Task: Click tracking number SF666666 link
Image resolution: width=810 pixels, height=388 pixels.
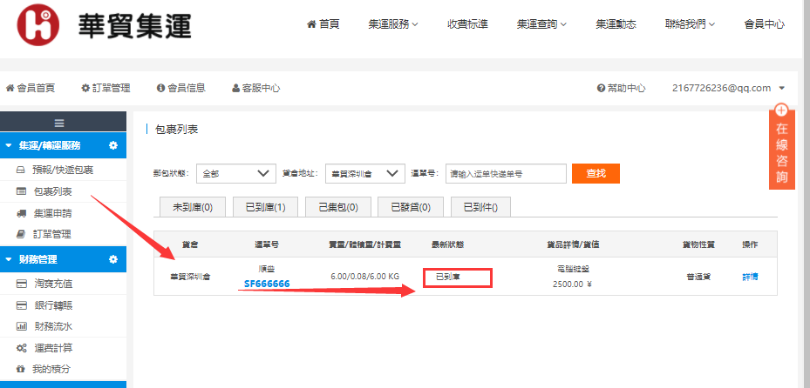Action: coord(267,284)
